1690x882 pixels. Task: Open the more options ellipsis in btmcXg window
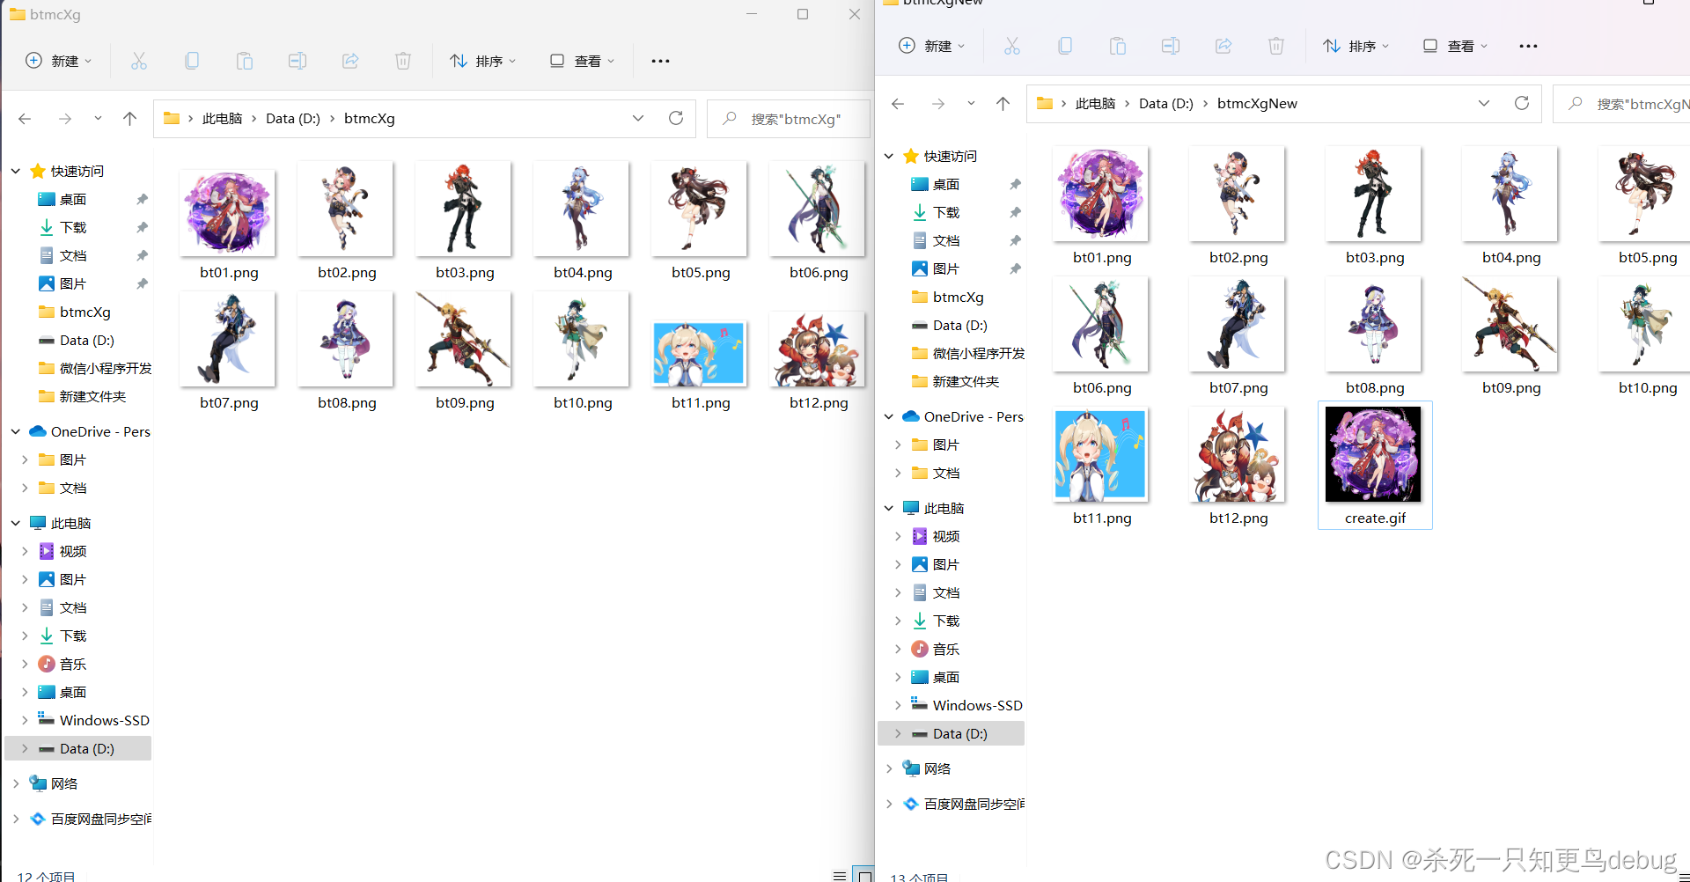click(x=660, y=61)
